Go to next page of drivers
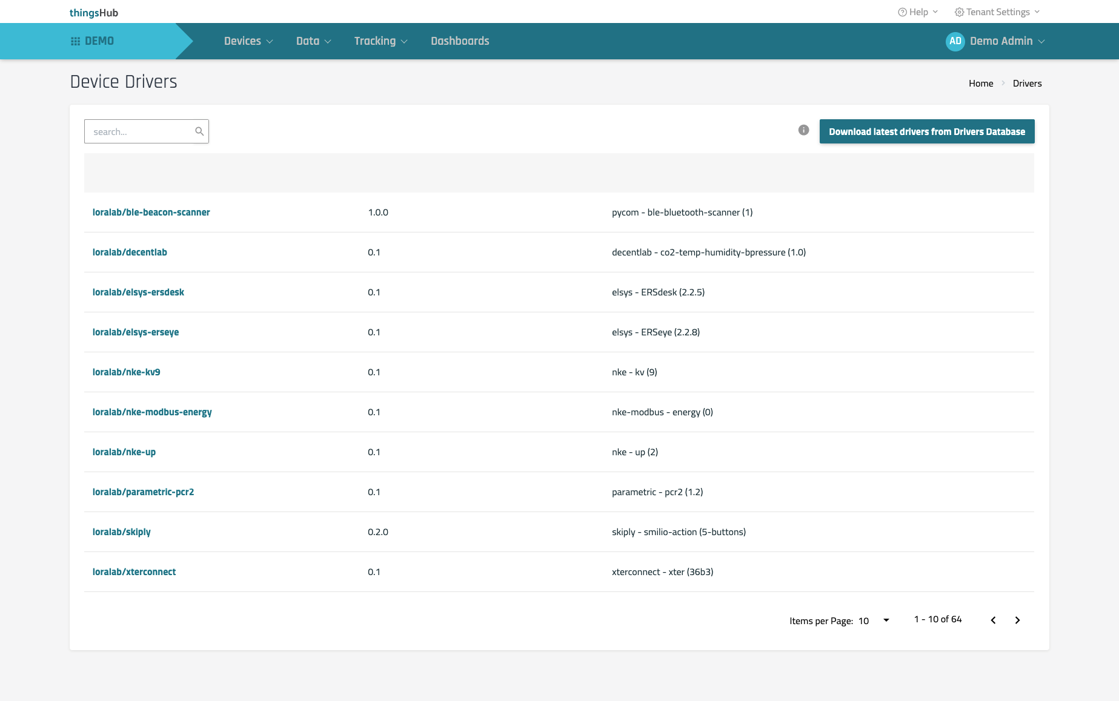The width and height of the screenshot is (1119, 701). tap(1017, 620)
